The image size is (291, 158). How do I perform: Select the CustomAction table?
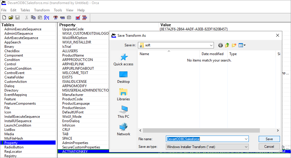(x=16, y=82)
